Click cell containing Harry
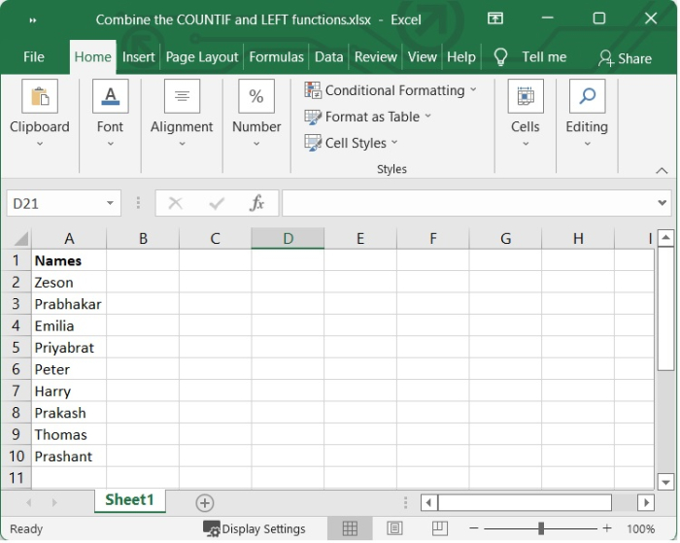680x543 pixels. [x=69, y=391]
